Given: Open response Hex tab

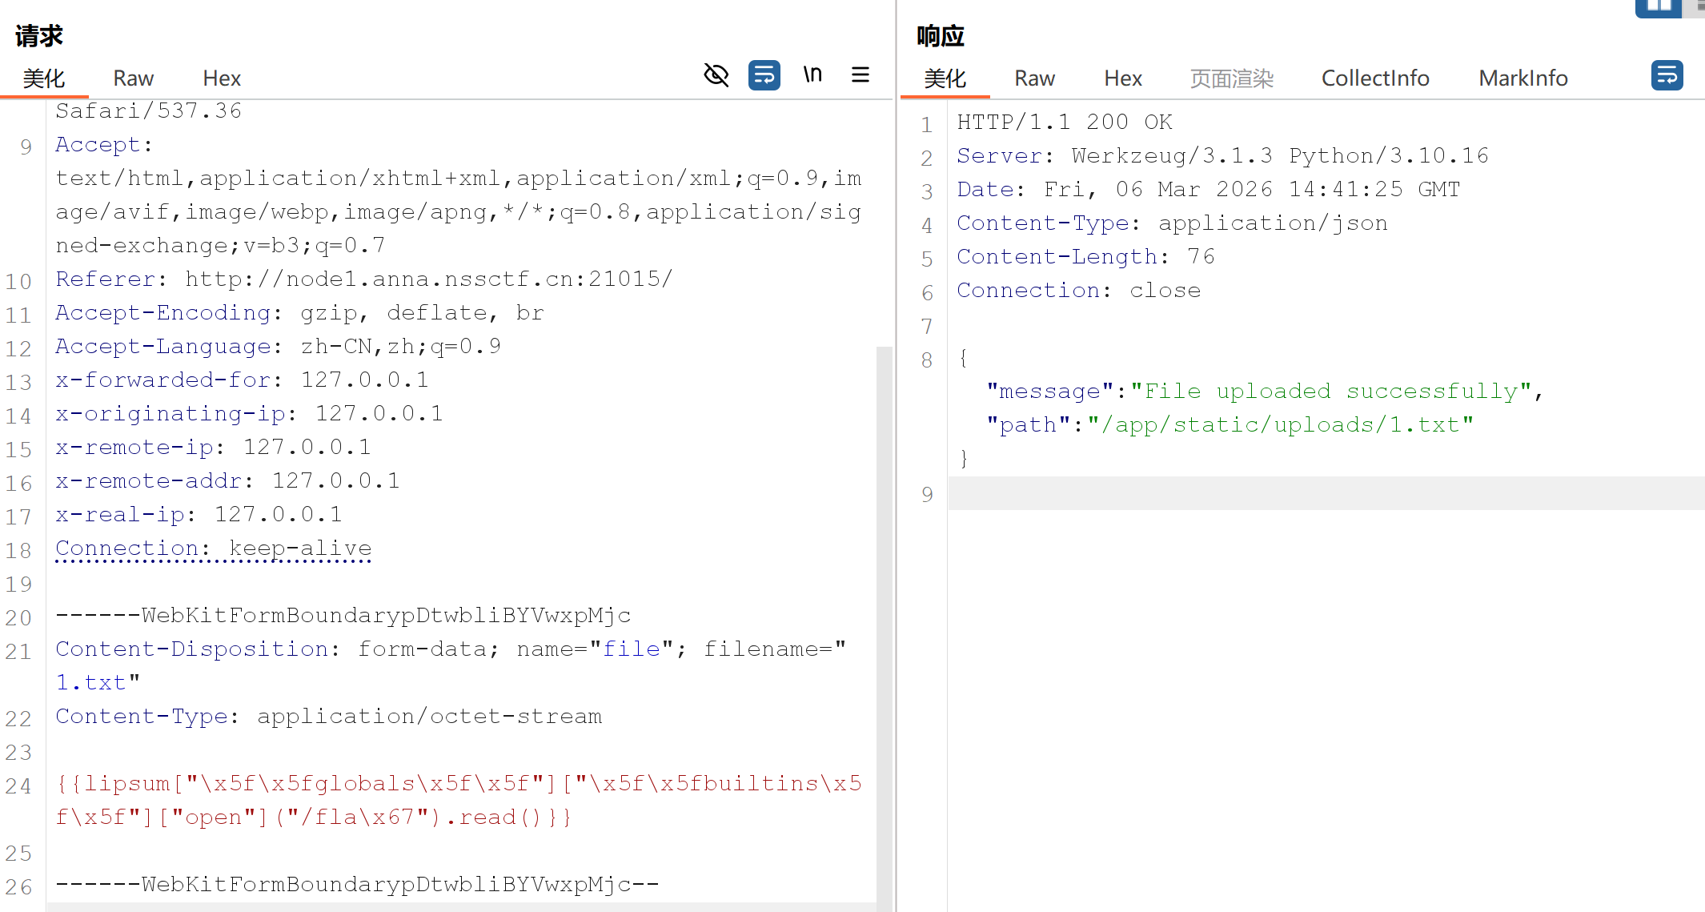Looking at the screenshot, I should pyautogui.click(x=1122, y=78).
